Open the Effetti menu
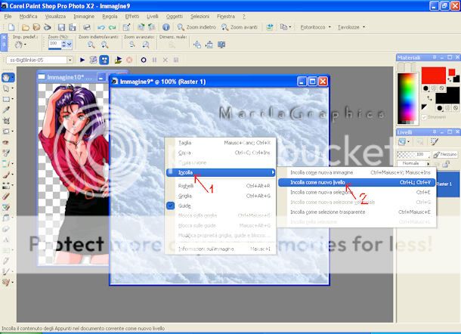 click(x=132, y=17)
